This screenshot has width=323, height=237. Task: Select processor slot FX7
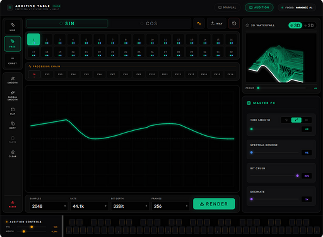click(x=112, y=75)
